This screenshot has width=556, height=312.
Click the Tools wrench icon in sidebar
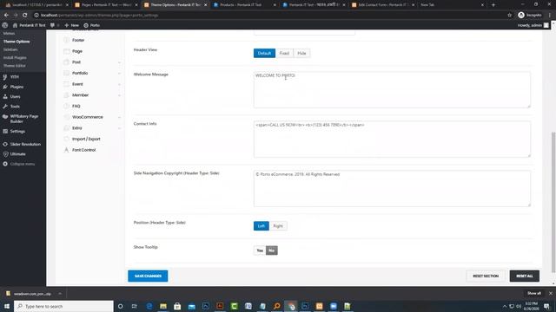click(x=5, y=106)
